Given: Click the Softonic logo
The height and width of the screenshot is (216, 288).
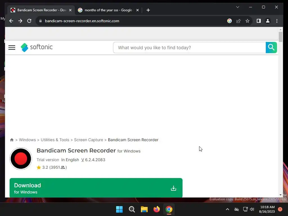Looking at the screenshot, I should (37, 47).
